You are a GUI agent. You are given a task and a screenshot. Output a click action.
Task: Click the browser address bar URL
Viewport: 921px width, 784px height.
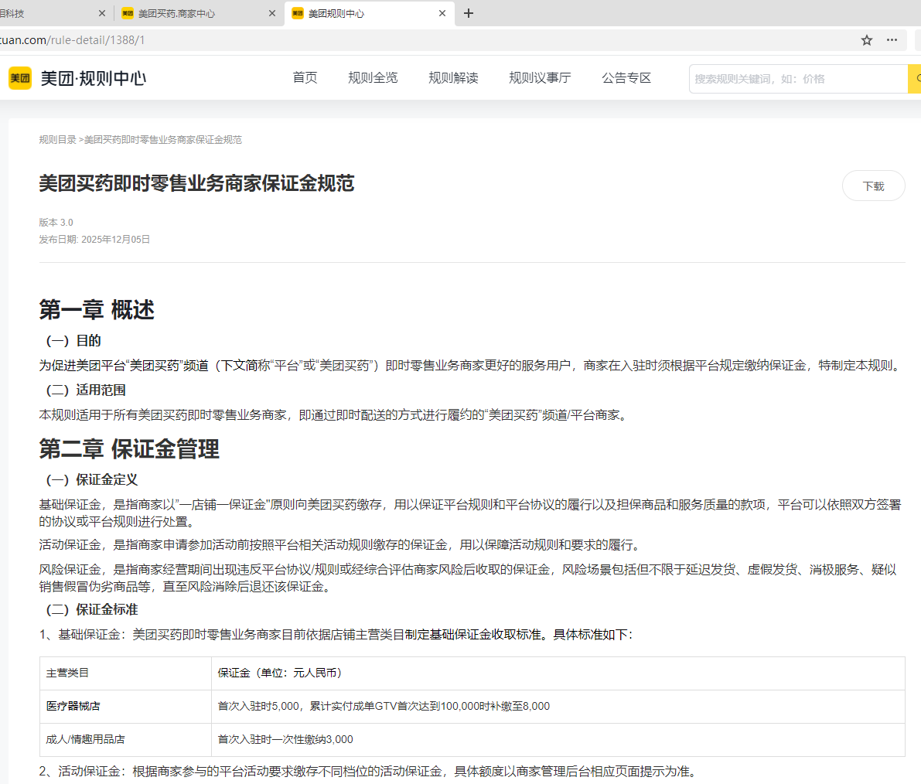tap(73, 40)
